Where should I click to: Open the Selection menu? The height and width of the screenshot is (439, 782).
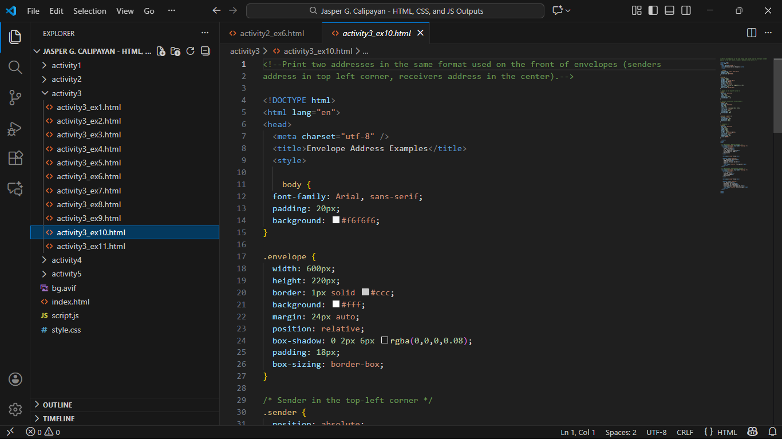point(90,11)
